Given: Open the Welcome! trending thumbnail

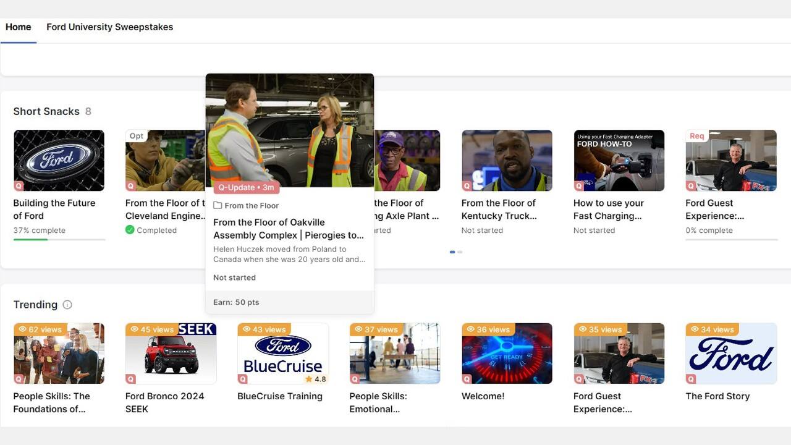Looking at the screenshot, I should tap(507, 354).
